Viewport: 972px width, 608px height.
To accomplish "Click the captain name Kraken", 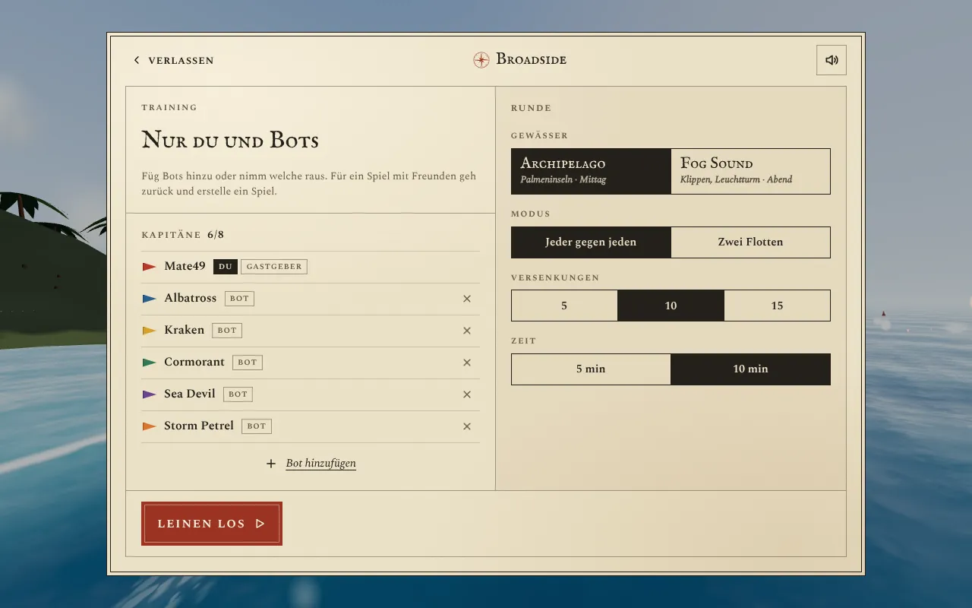I will coord(184,331).
